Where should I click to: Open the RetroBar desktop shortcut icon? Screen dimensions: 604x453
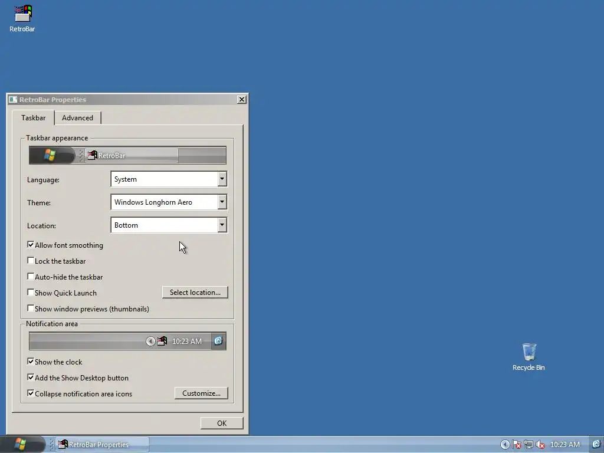pyautogui.click(x=22, y=18)
